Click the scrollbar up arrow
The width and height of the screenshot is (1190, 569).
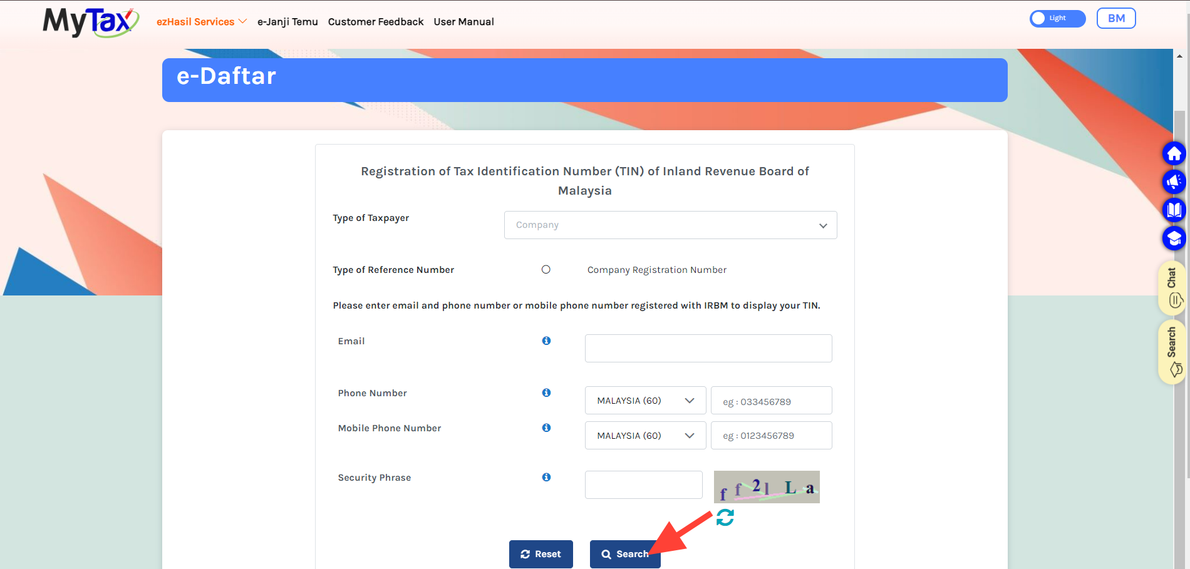coord(1179,56)
